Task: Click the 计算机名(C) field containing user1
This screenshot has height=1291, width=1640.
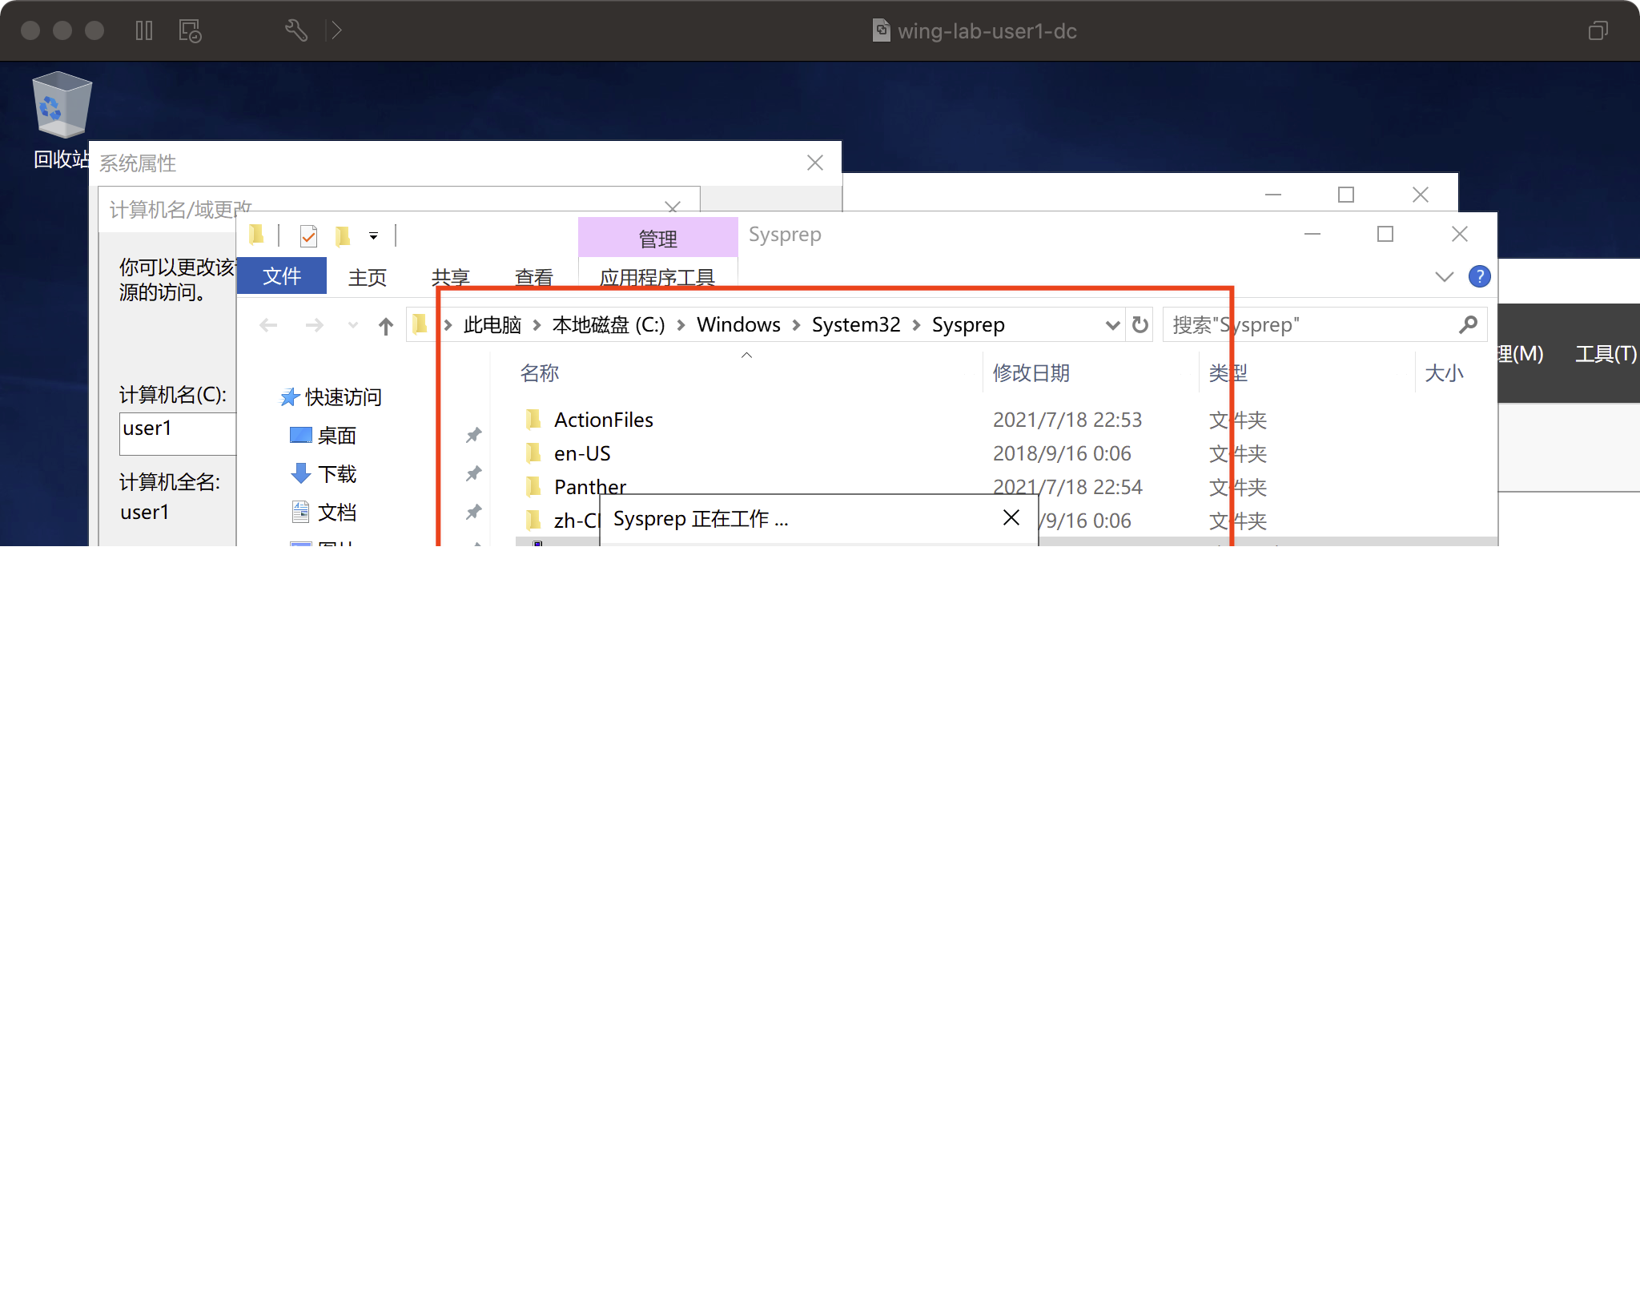Action: coord(178,433)
